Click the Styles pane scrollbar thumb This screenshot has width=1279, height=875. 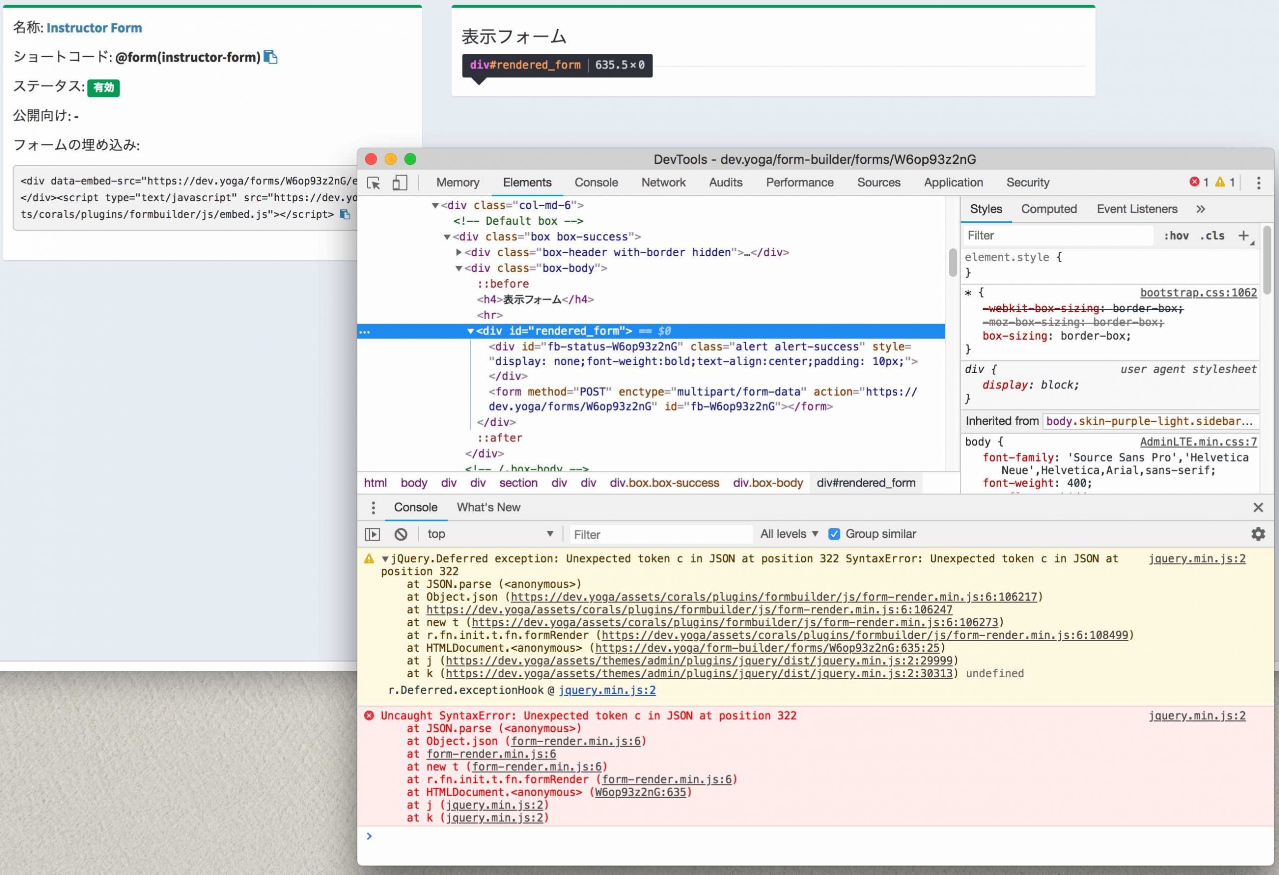tap(1268, 261)
